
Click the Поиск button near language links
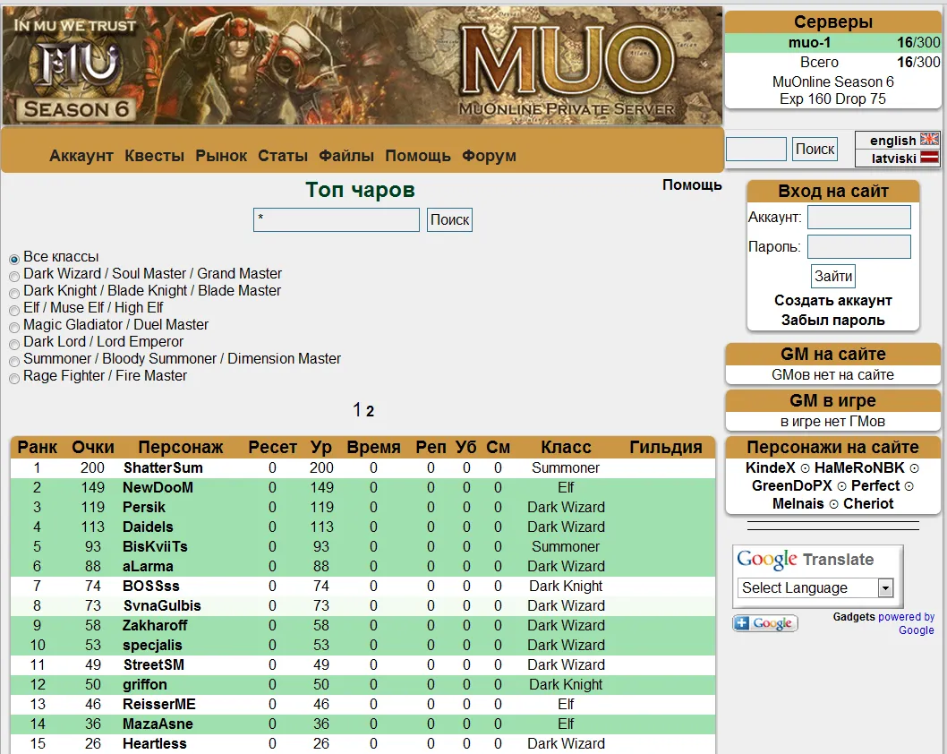[x=815, y=149]
